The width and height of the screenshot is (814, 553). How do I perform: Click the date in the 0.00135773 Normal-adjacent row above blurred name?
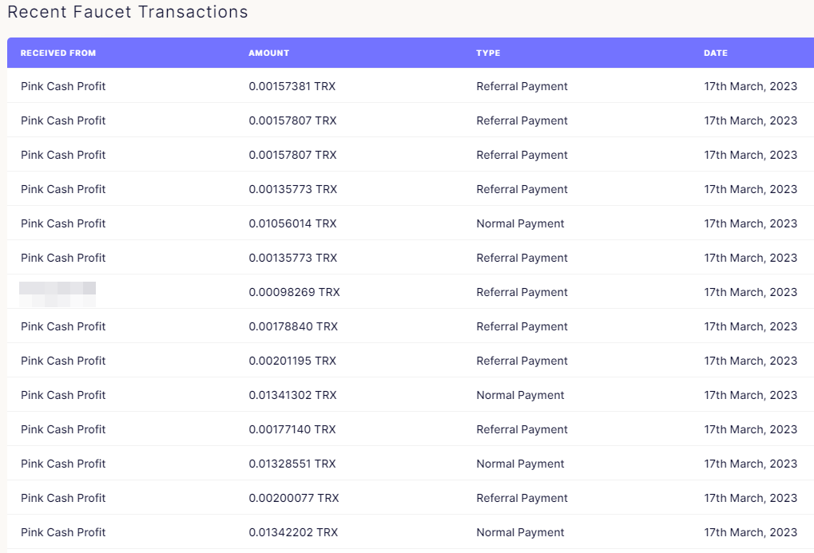pyautogui.click(x=750, y=258)
